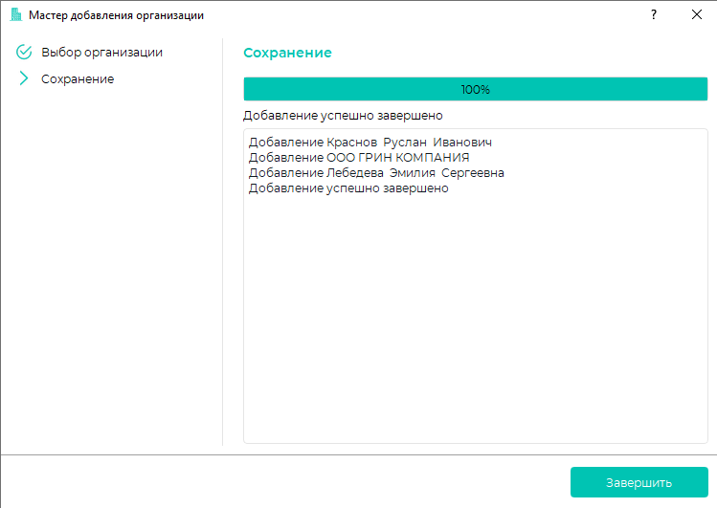Click the Мастер добавления организации window title
Viewport: 717px width, 508px height.
tap(116, 15)
